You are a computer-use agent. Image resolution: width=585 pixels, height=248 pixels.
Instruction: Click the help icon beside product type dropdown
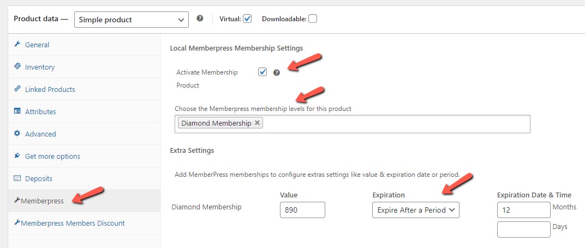tap(200, 18)
